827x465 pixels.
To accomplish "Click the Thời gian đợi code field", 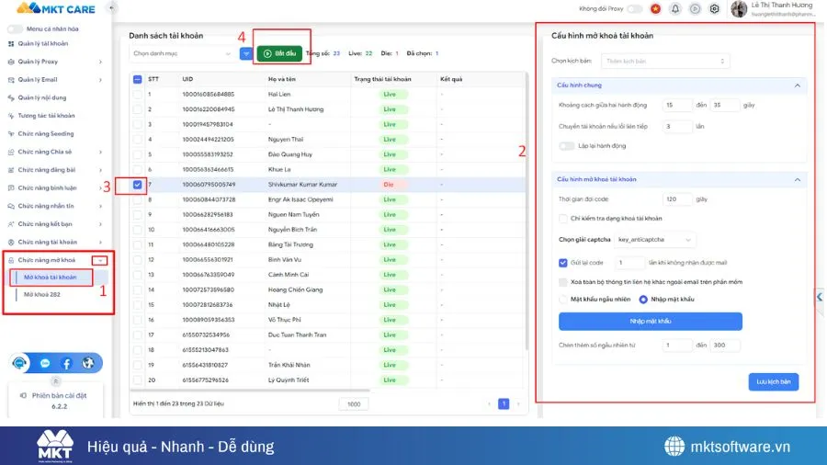I will click(677, 199).
